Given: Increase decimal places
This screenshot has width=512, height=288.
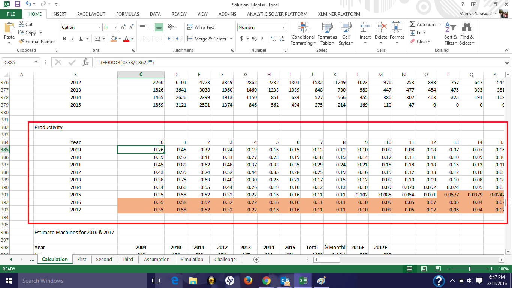Looking at the screenshot, I should pos(273,39).
